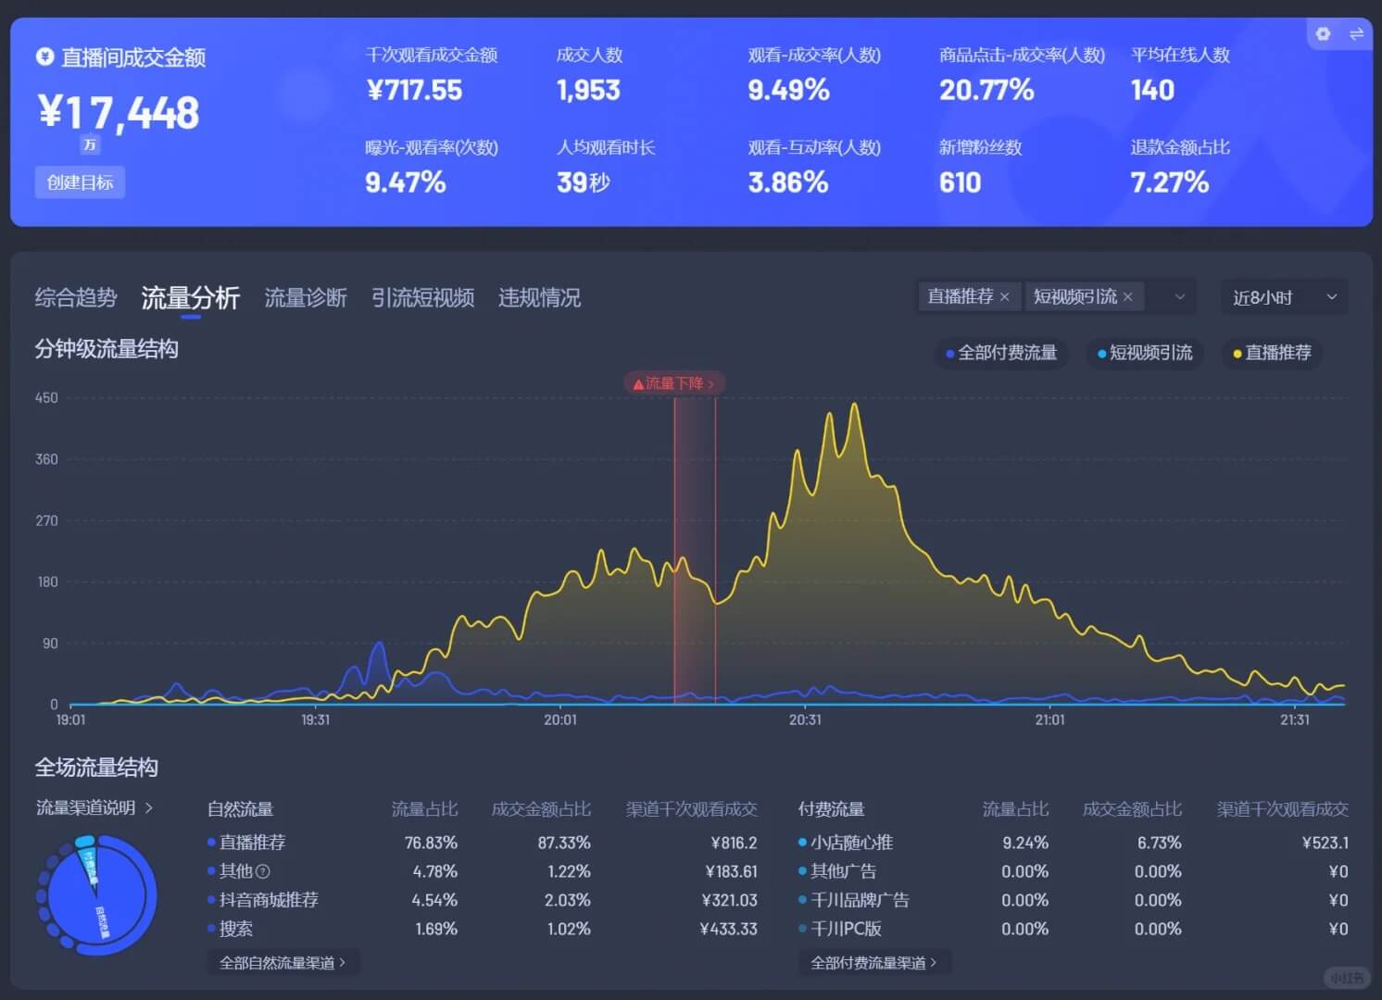Click the swap arrows icon beside the gear
The height and width of the screenshot is (1000, 1382).
1356,34
